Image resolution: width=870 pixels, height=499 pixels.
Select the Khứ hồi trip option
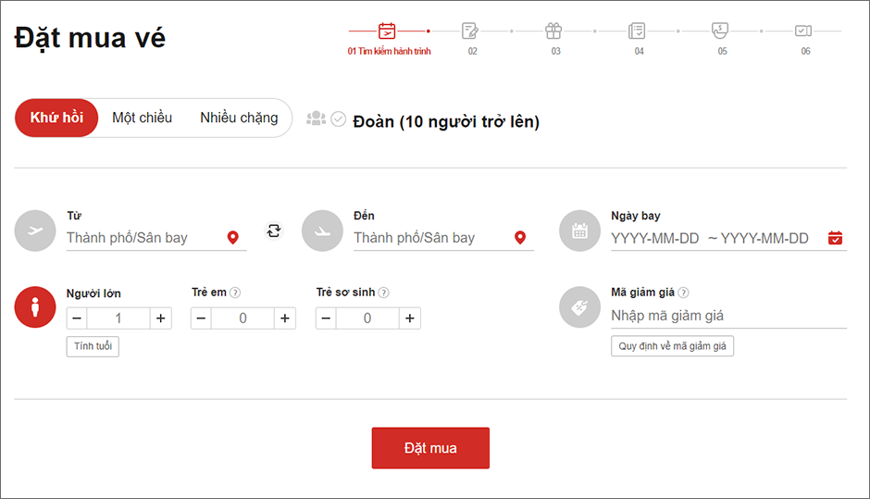[x=56, y=118]
